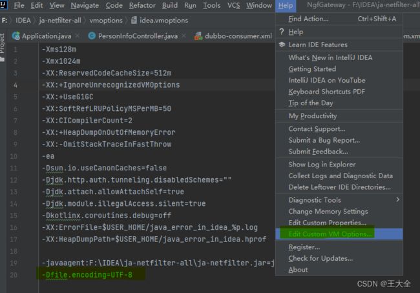420x293 pixels.
Task: Click IDEA in the breadcrumb path
Action: (23, 21)
